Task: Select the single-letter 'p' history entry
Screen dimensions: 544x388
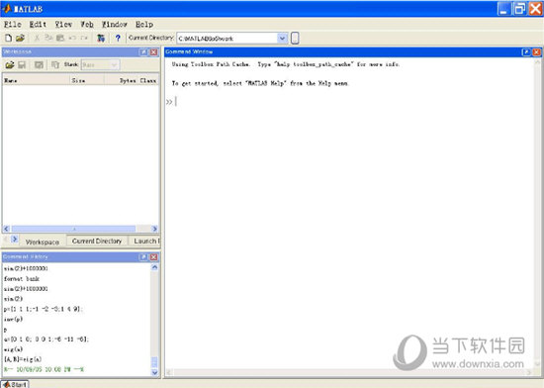Action: [5, 329]
